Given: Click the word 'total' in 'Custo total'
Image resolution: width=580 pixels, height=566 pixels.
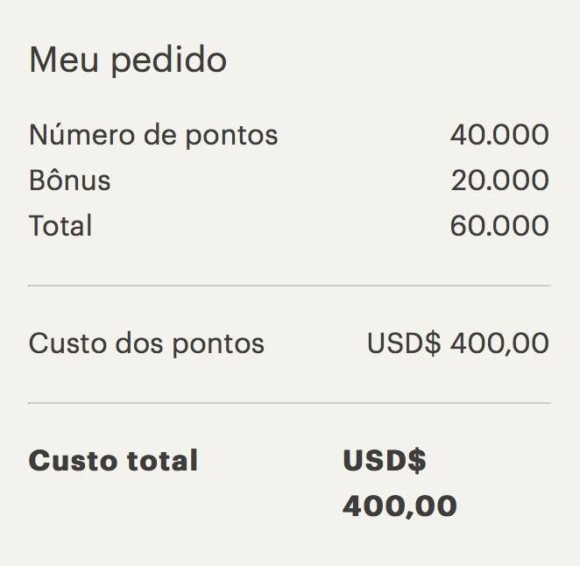Looking at the screenshot, I should pyautogui.click(x=162, y=461).
